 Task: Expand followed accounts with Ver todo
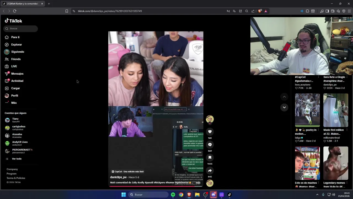click(x=14, y=159)
